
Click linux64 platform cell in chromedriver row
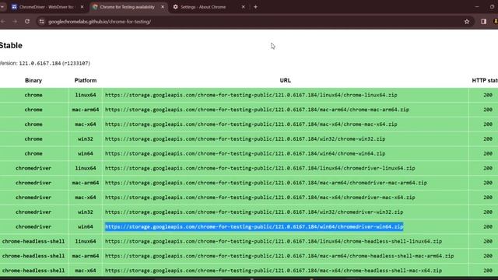click(86, 168)
